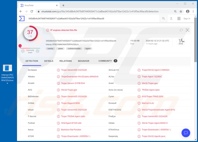Screen dimensions: 198x142
Task: Click the overlay tag
Action: [50, 49]
